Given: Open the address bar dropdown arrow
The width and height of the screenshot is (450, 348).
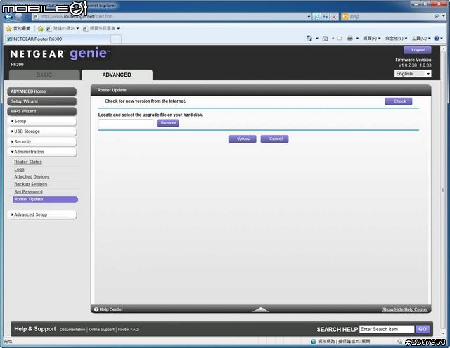Looking at the screenshot, I should pos(309,17).
